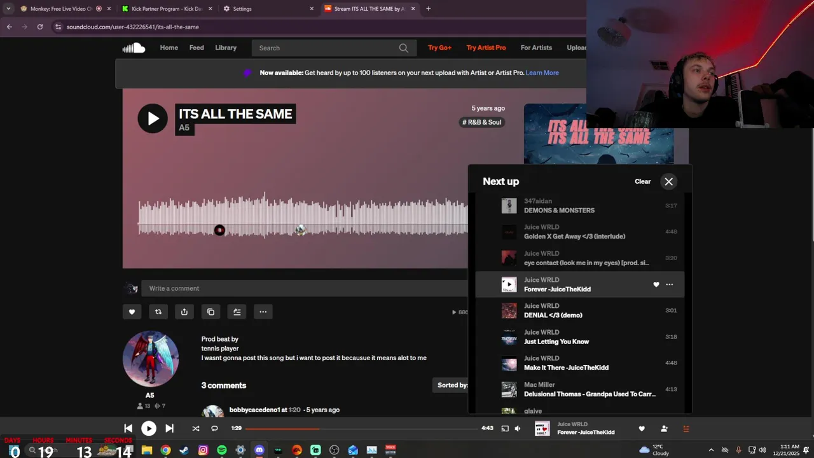814x458 pixels.
Task: Select Golden X Get Away interlude in queue
Action: (x=580, y=232)
